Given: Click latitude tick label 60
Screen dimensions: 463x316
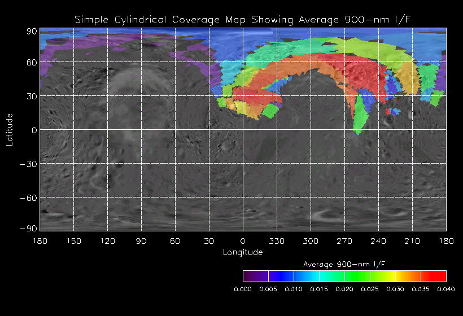Looking at the screenshot, I should point(32,62).
